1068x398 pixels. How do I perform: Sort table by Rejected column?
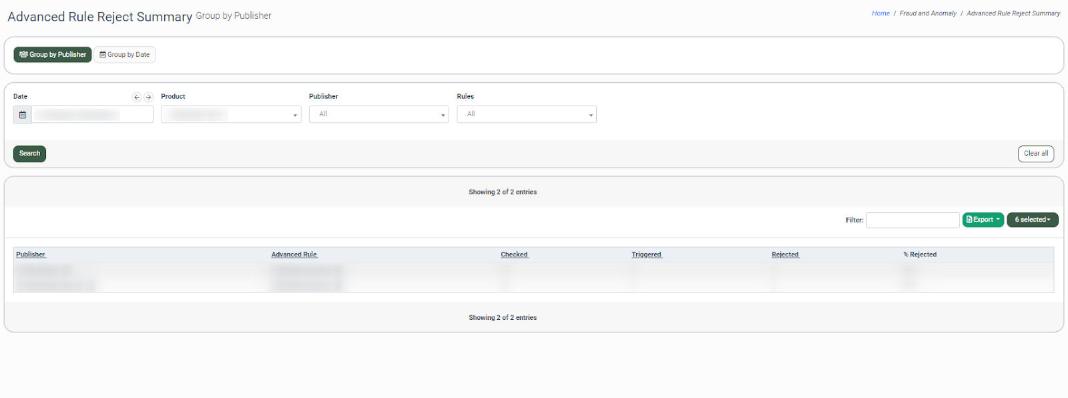[785, 254]
